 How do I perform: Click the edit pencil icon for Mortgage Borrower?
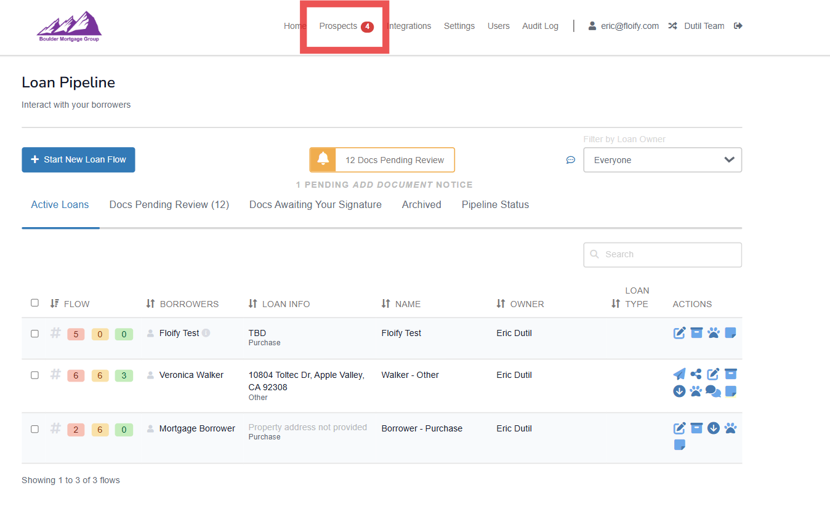click(x=679, y=428)
